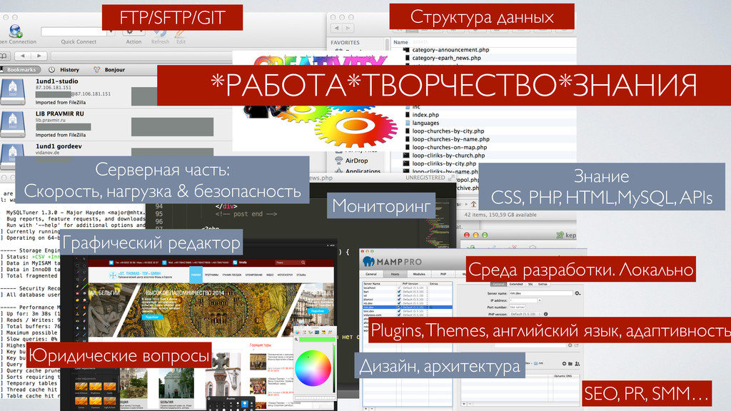Select index.php in the Finder list
731x411 pixels.
425,115
